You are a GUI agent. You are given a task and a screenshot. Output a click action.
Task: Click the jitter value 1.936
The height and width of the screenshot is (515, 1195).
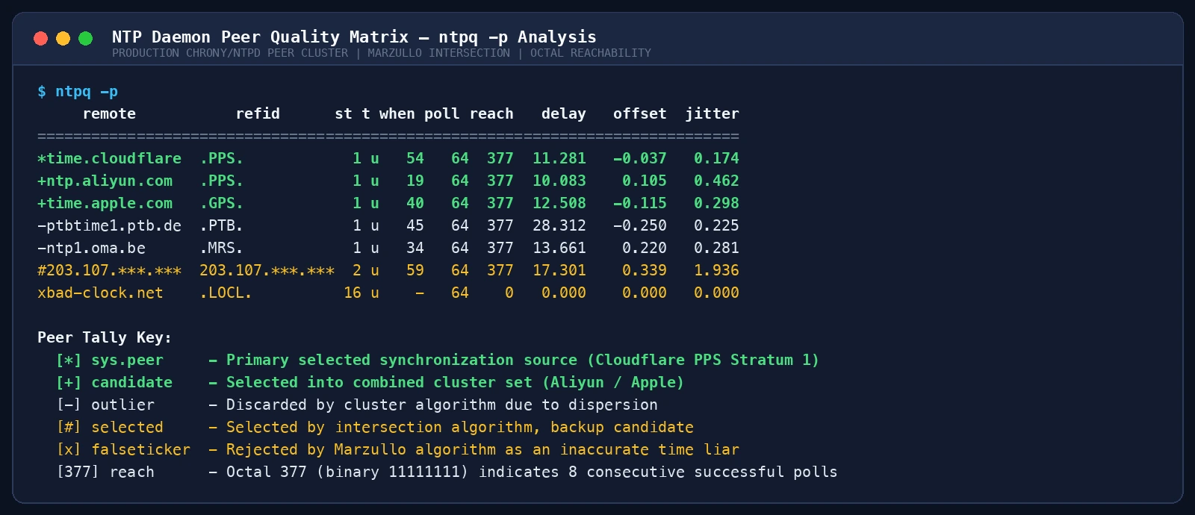tap(716, 270)
